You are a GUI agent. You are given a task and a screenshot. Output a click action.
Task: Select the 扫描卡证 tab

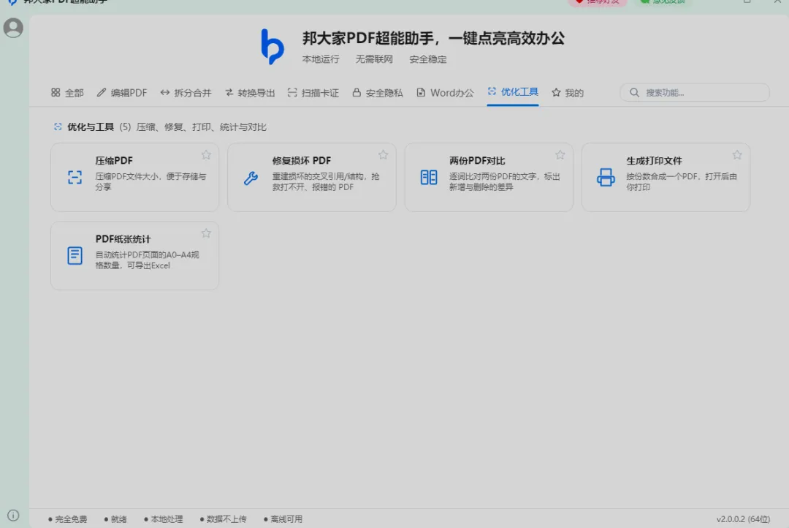(x=313, y=93)
